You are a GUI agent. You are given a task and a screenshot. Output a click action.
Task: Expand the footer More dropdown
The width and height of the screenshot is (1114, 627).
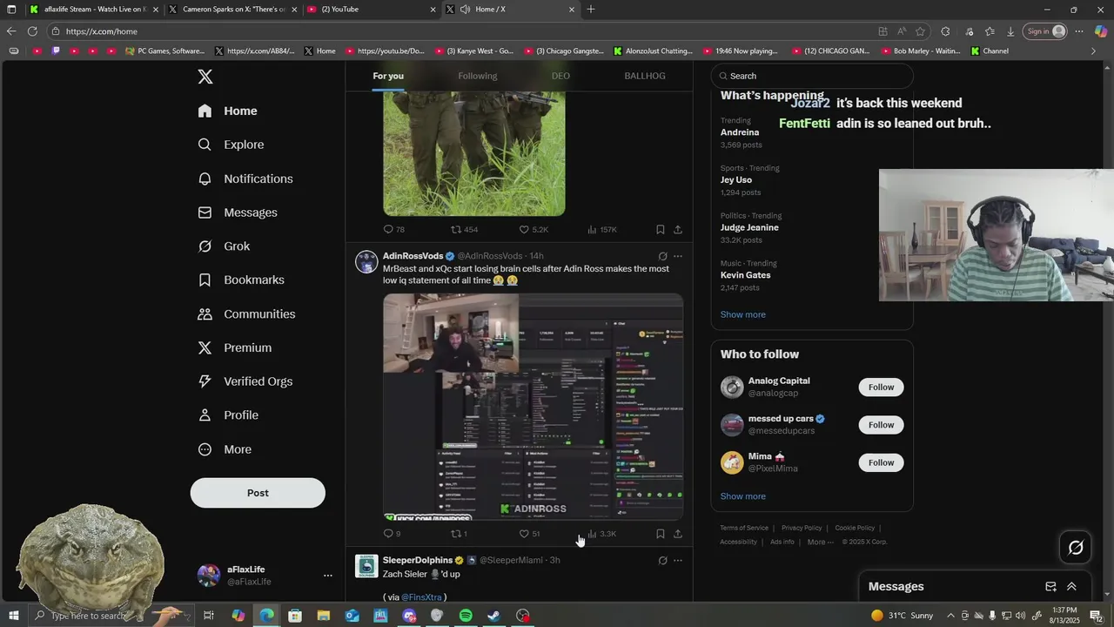coord(821,542)
